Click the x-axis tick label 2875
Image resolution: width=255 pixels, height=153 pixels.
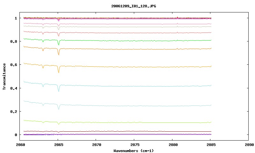pyautogui.click(x=135, y=145)
